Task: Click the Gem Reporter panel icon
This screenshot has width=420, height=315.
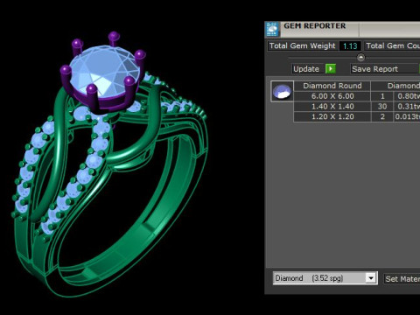Action: click(x=272, y=29)
